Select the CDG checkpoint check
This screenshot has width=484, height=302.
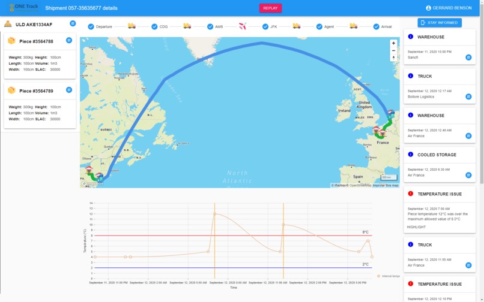[x=154, y=26]
